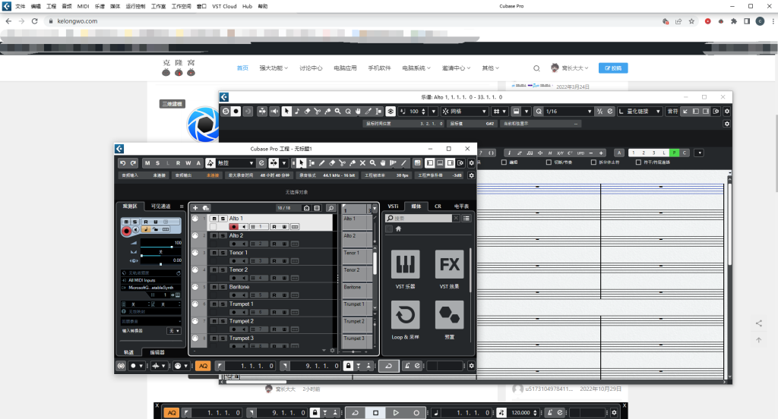Click the inspector pan slider showing 关
This screenshot has height=419, width=778.
161,253
